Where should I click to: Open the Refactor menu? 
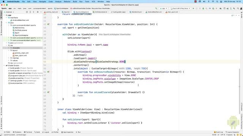pos(67,2)
